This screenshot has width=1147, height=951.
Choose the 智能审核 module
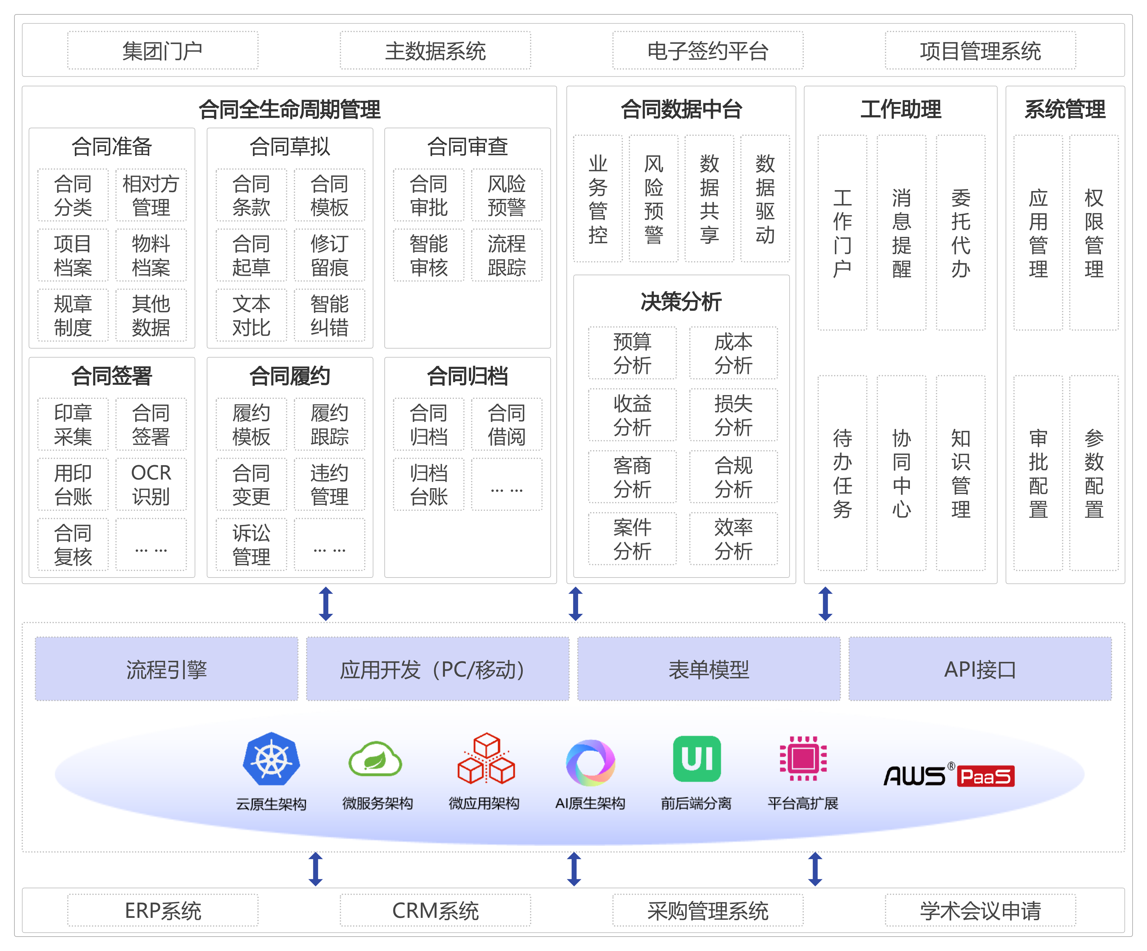[429, 255]
